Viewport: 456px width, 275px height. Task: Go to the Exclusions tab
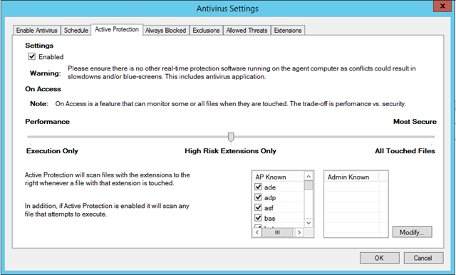(206, 30)
